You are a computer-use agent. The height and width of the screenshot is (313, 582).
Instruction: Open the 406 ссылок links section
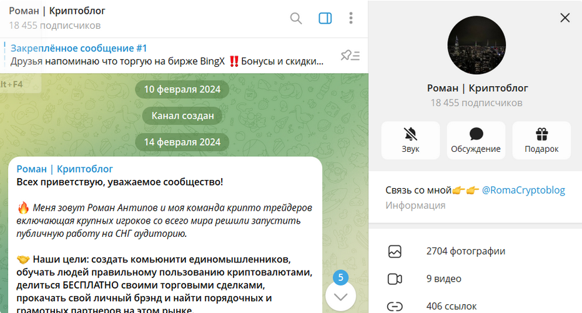coord(451,306)
